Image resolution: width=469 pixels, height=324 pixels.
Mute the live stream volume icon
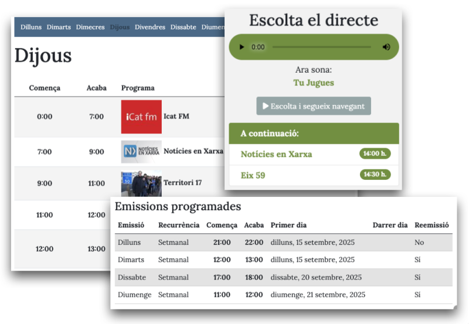[386, 47]
